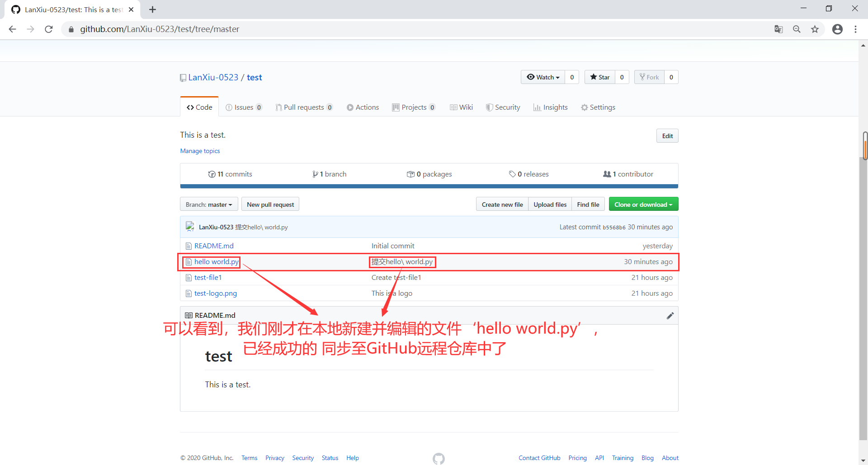
Task: Fork the test repository
Action: pyautogui.click(x=649, y=77)
